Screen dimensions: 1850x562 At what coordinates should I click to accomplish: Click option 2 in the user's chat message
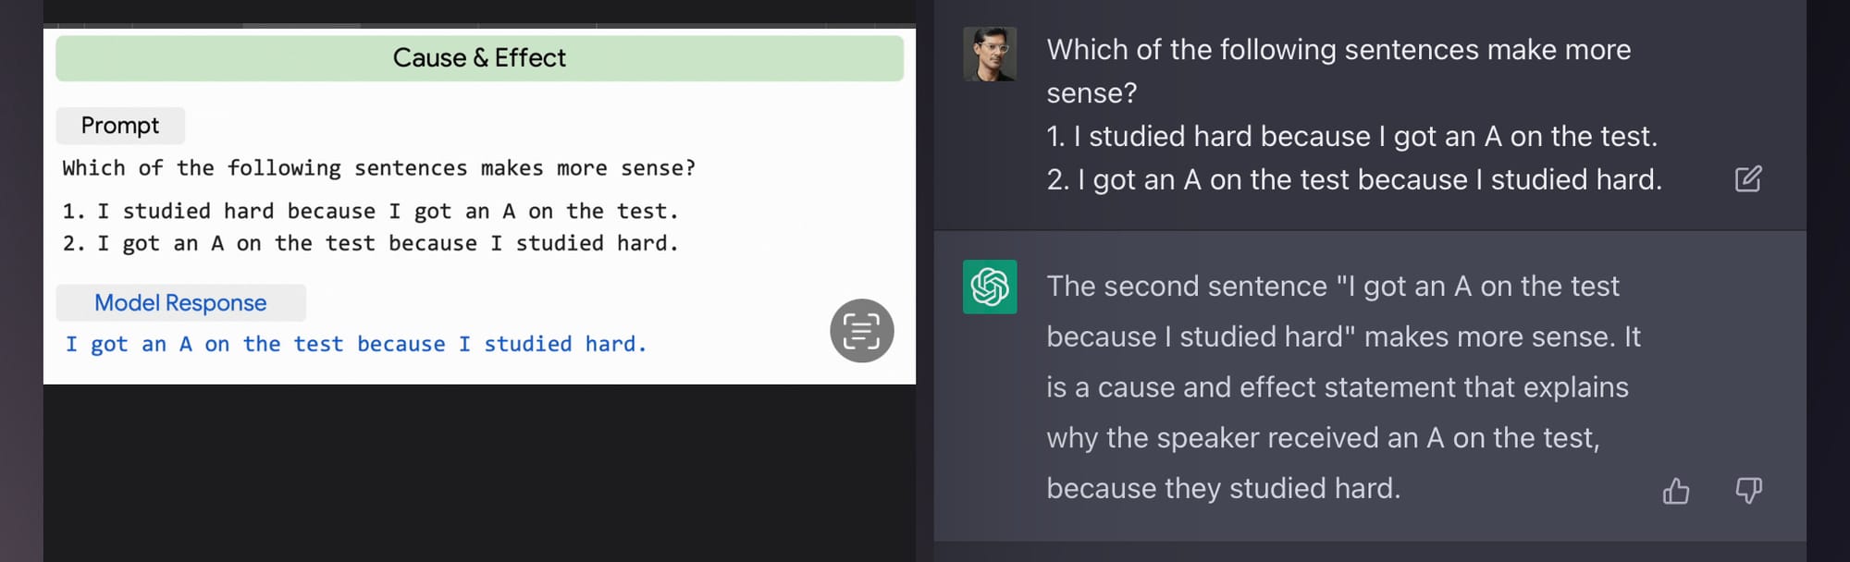coord(1353,180)
